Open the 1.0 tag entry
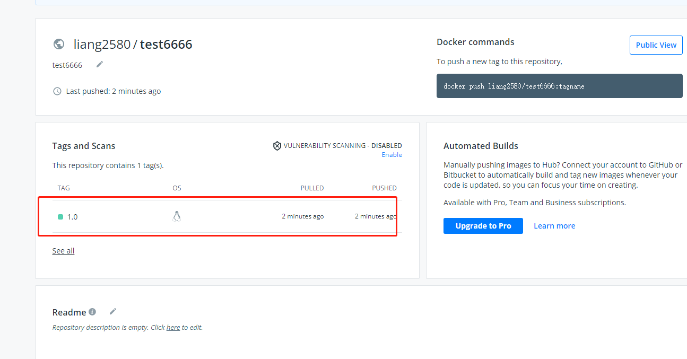687x359 pixels. [x=72, y=217]
